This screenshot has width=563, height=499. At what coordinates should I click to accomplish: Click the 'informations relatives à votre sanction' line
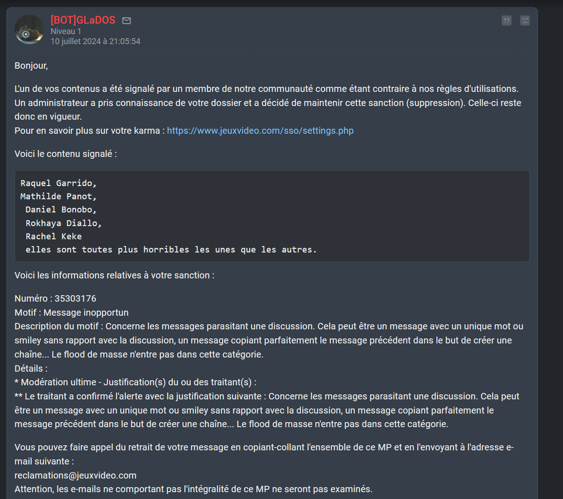coord(114,275)
